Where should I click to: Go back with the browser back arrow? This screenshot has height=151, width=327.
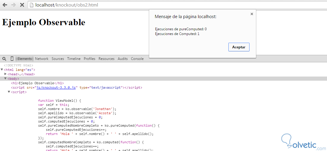coord(5,5)
